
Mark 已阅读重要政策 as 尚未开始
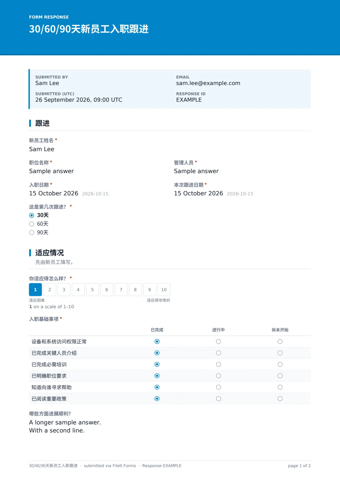280,399
